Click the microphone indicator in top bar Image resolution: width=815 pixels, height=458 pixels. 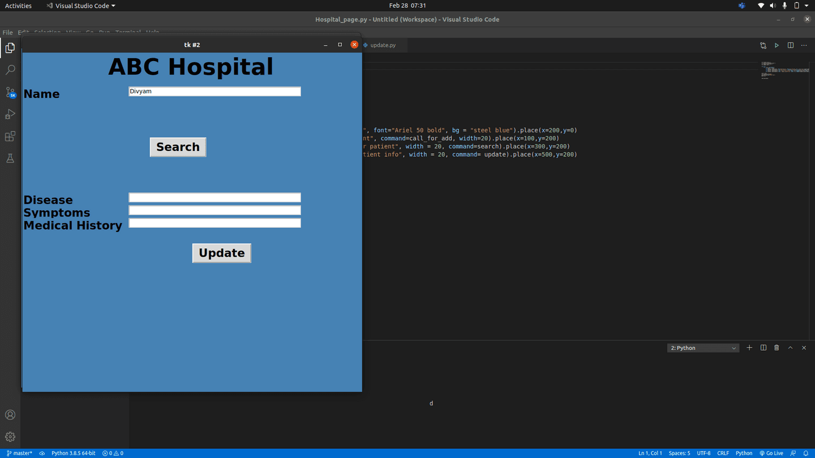(x=784, y=6)
